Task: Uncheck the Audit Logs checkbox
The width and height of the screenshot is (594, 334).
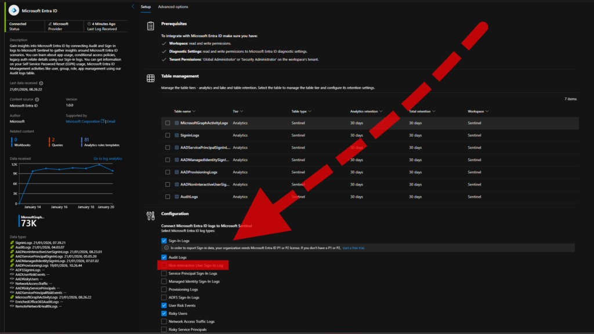Action: [164, 257]
